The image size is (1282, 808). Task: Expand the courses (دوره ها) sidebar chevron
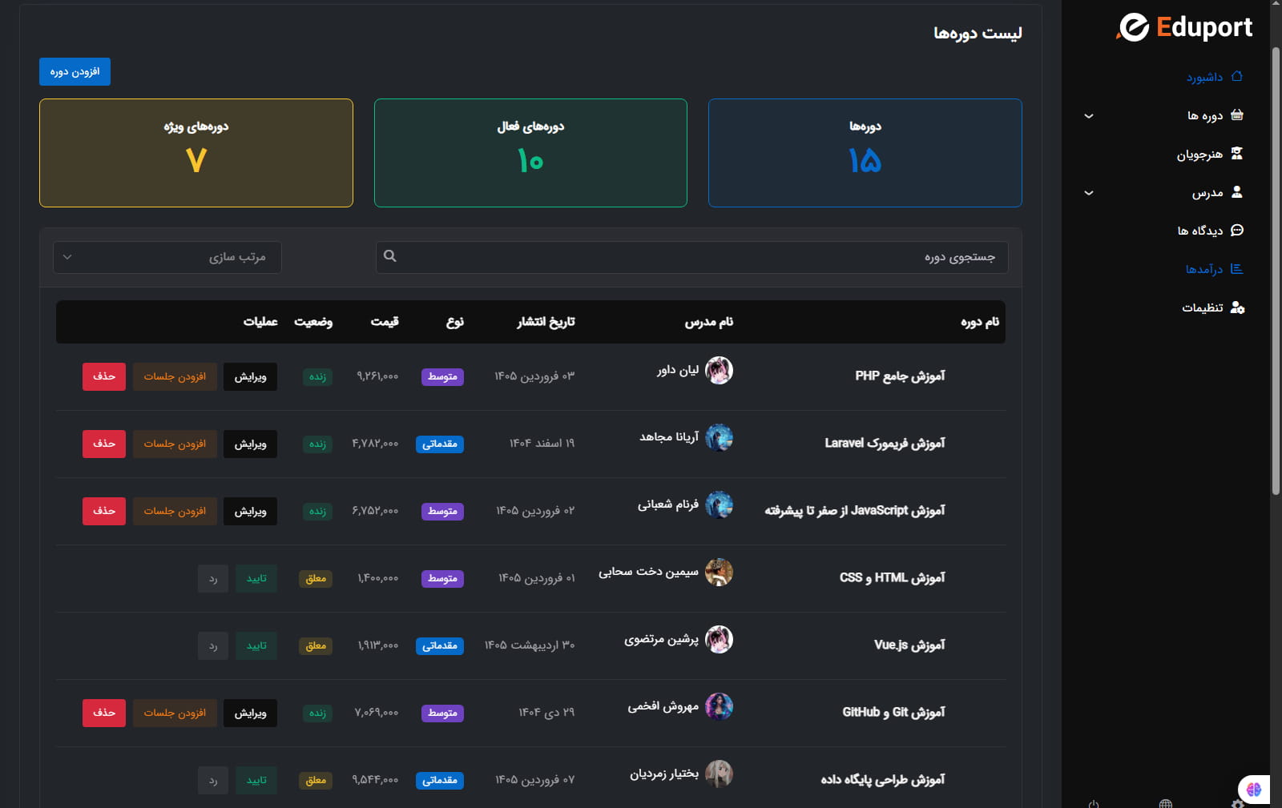point(1089,116)
